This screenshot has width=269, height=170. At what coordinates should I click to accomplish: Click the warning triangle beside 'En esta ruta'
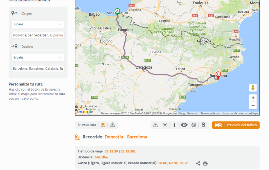coord(113,125)
